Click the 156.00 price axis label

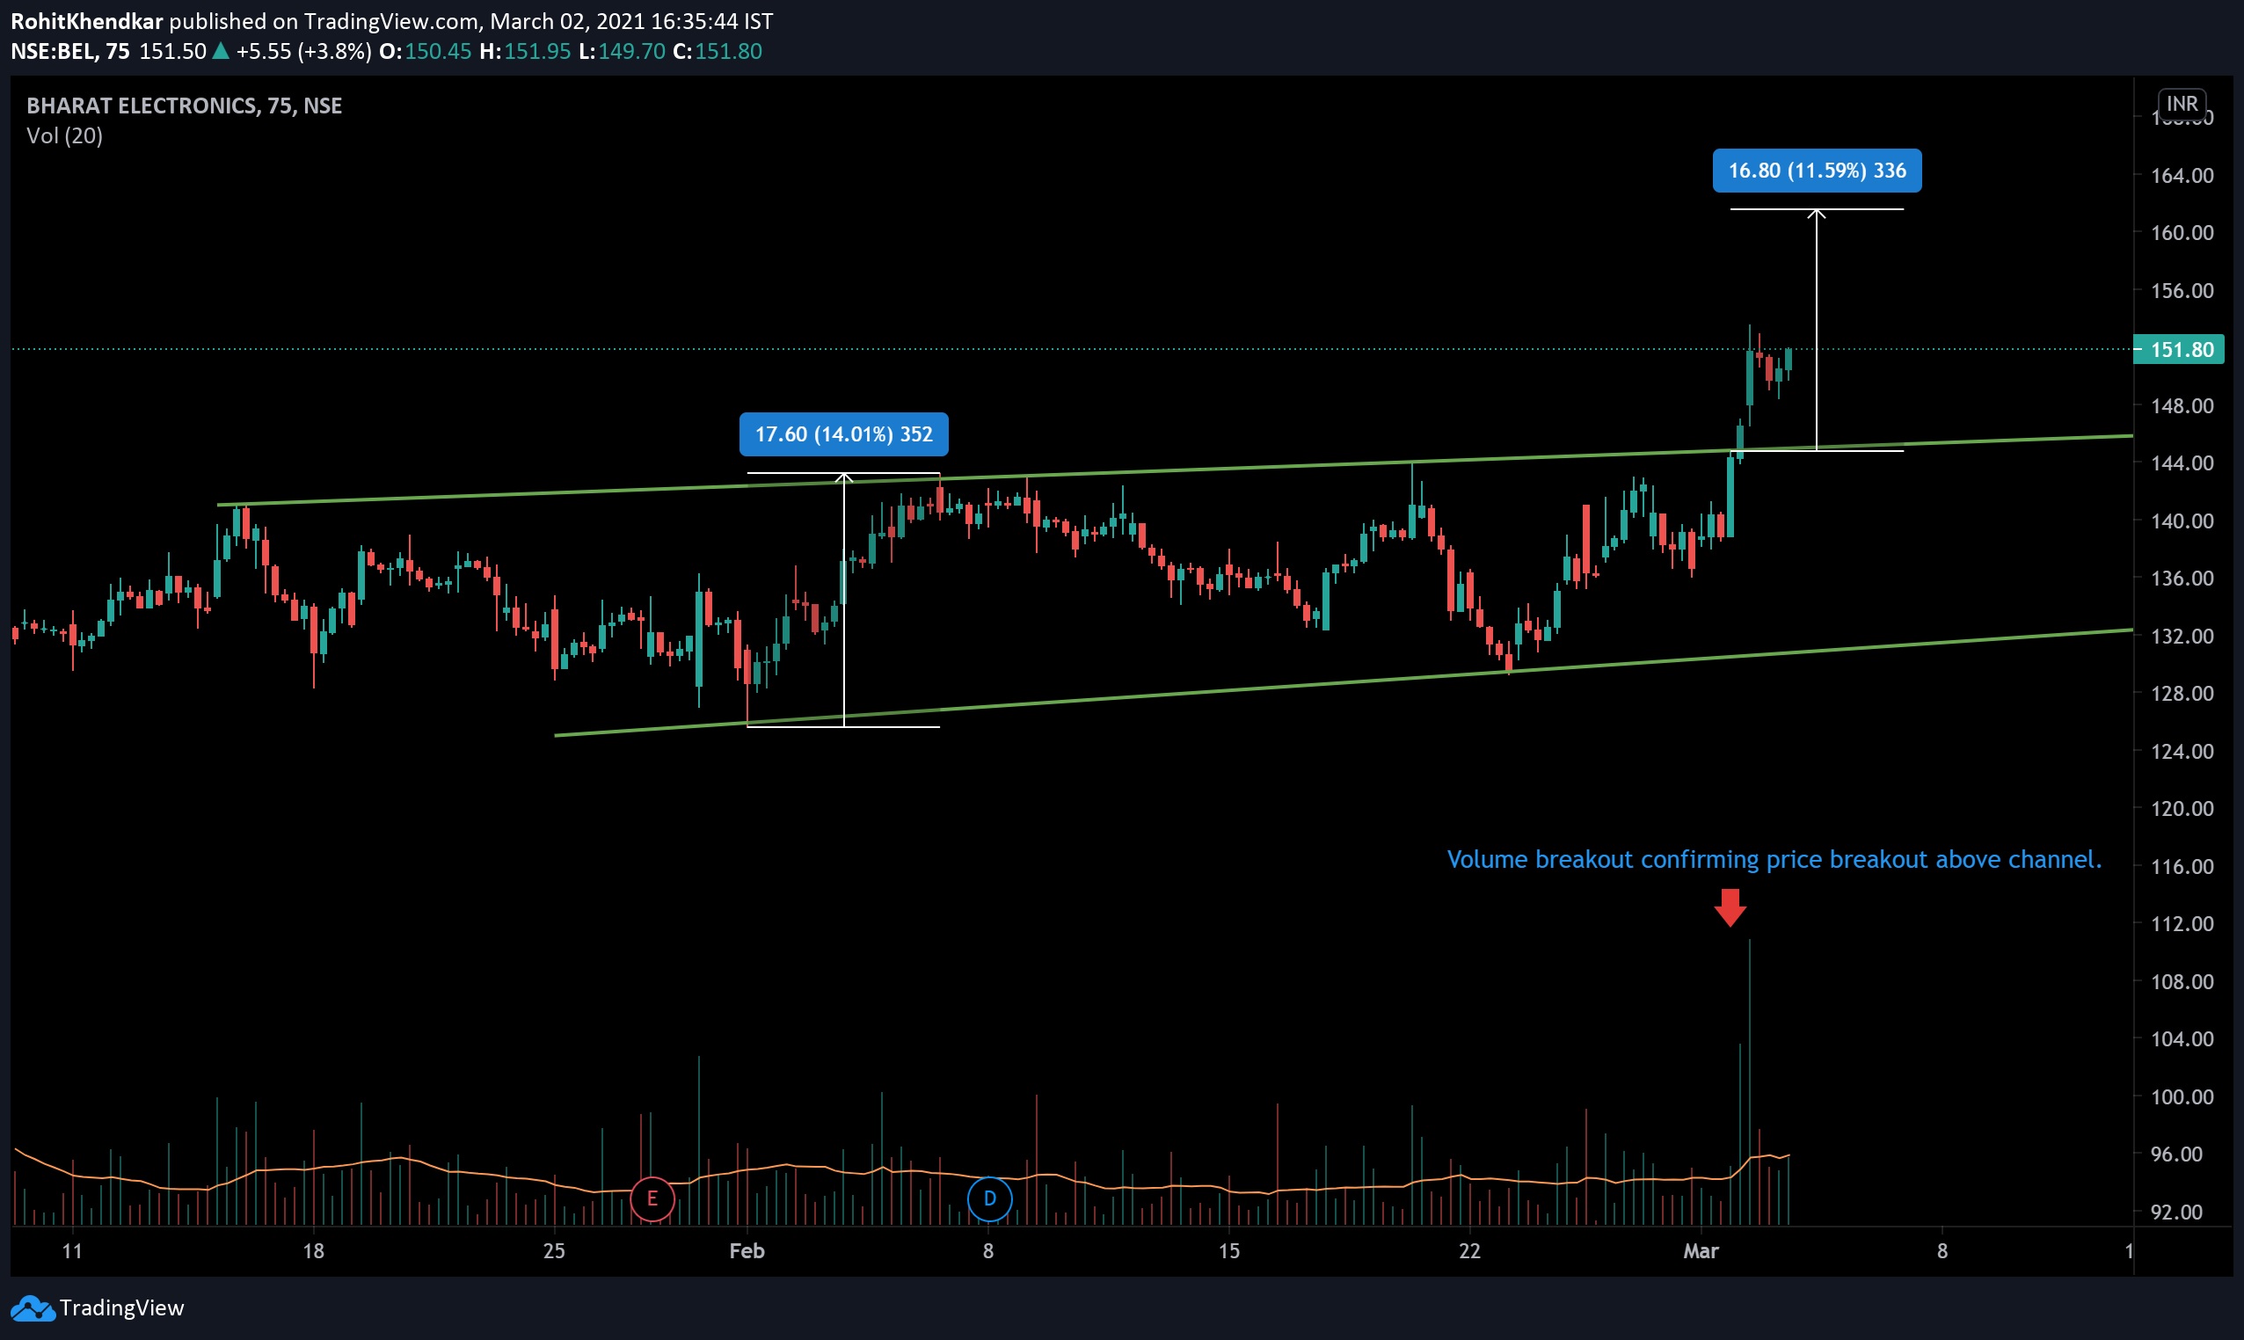point(2182,291)
